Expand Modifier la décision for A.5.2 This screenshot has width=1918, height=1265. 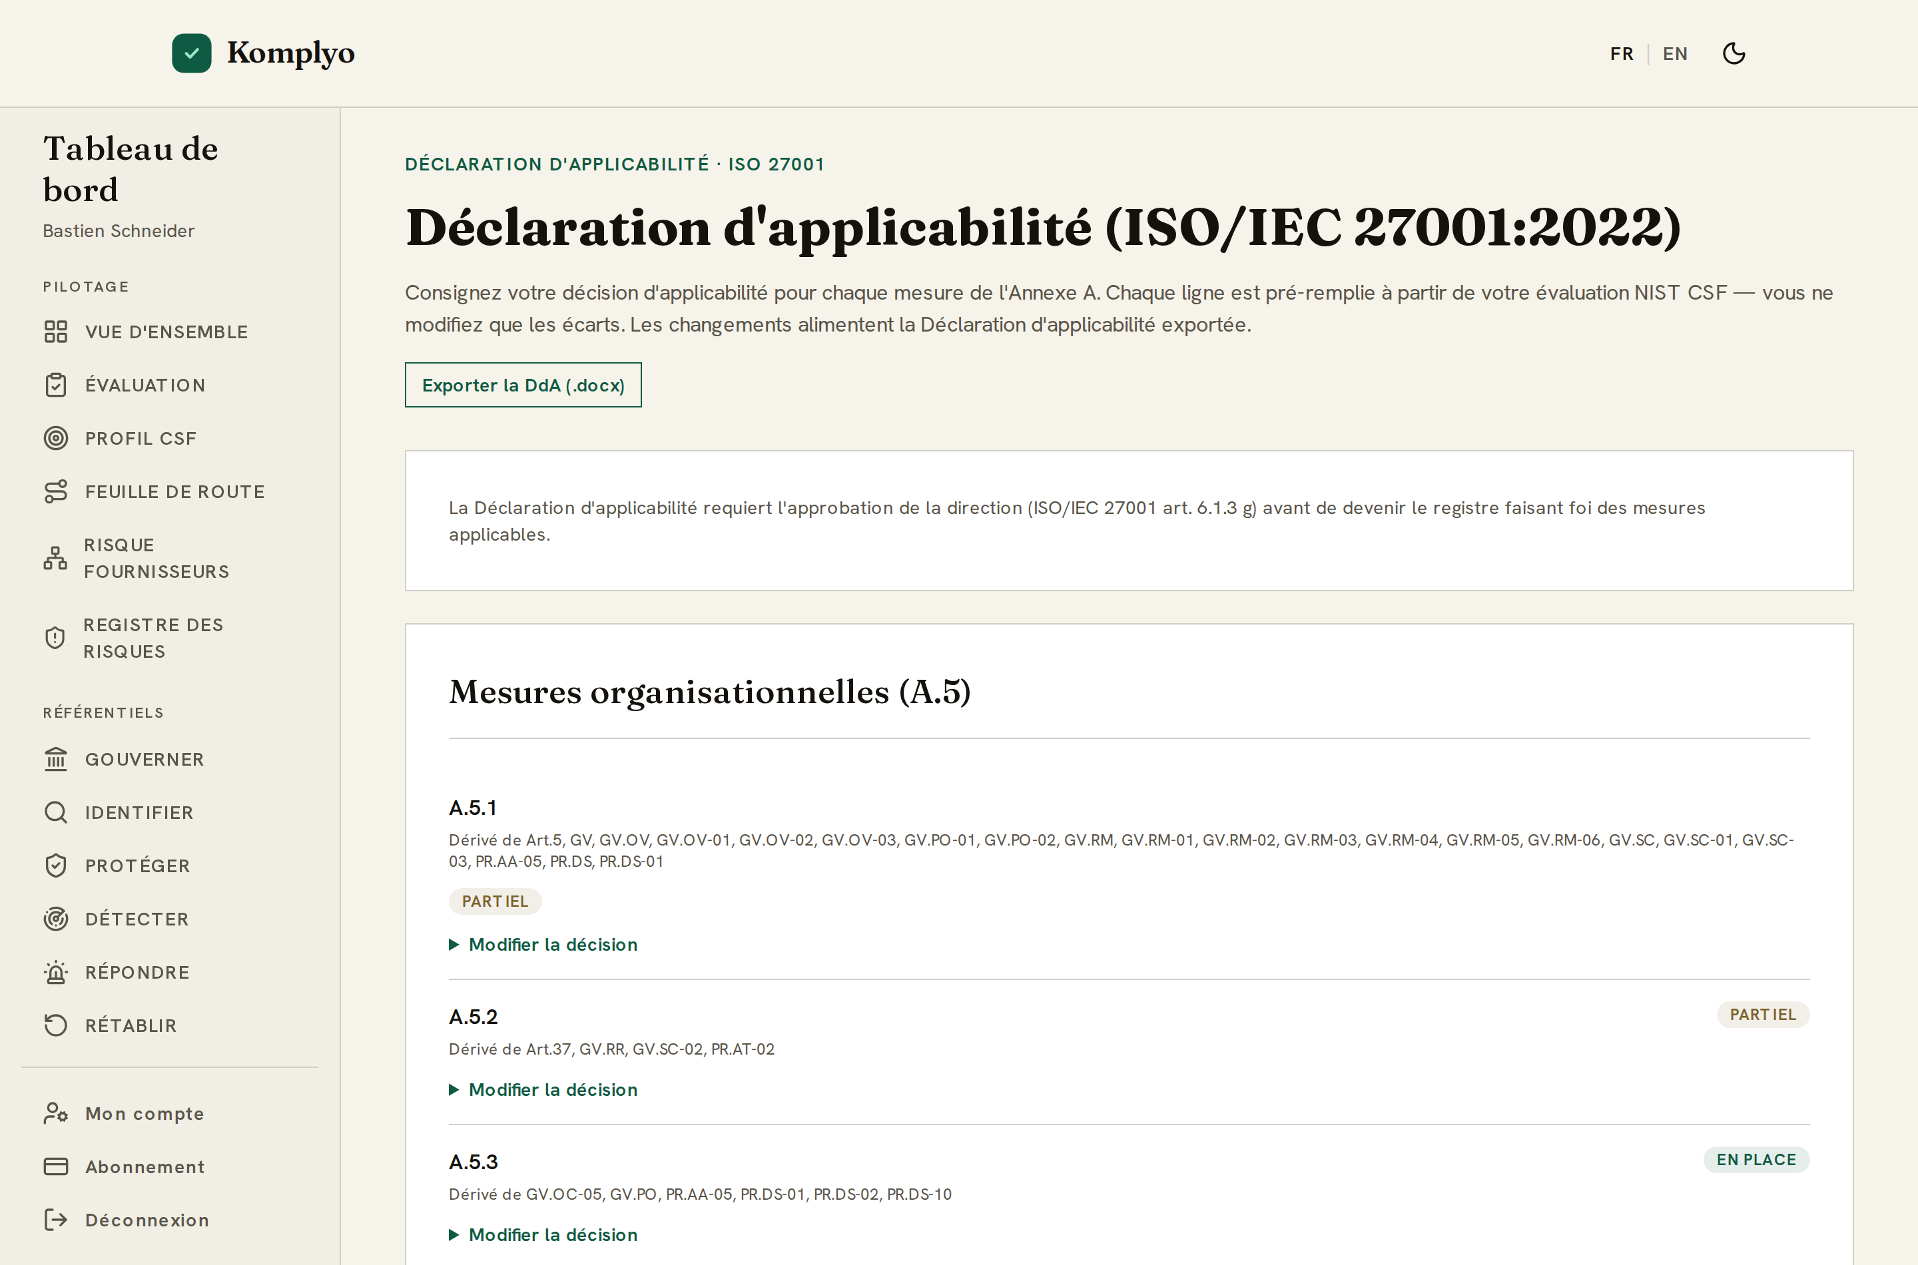click(x=543, y=1090)
